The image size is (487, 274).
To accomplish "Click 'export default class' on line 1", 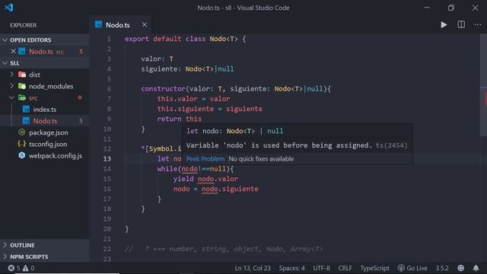I will pos(165,39).
